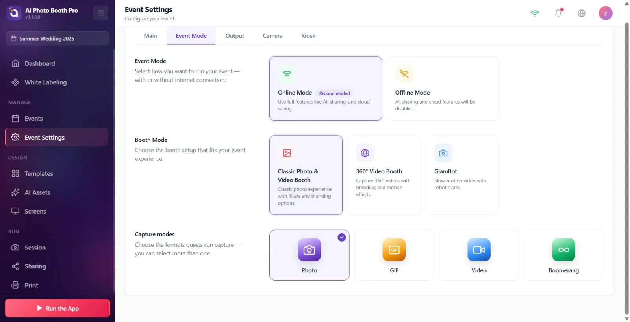
Task: Open the user avatar profile circle
Action: point(606,13)
